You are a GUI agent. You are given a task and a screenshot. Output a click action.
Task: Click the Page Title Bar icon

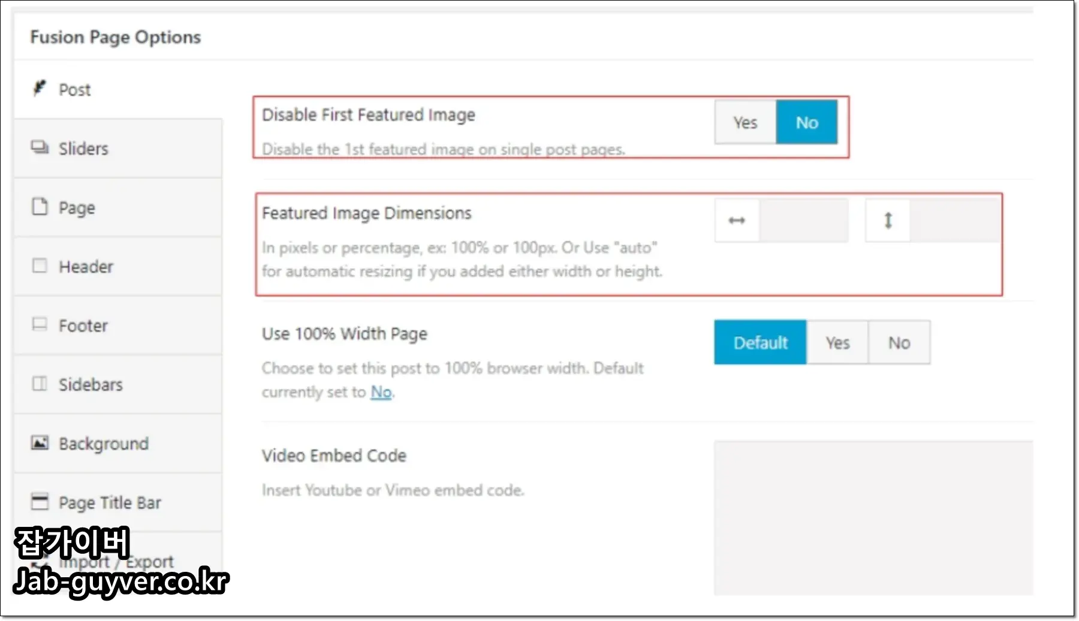[40, 502]
